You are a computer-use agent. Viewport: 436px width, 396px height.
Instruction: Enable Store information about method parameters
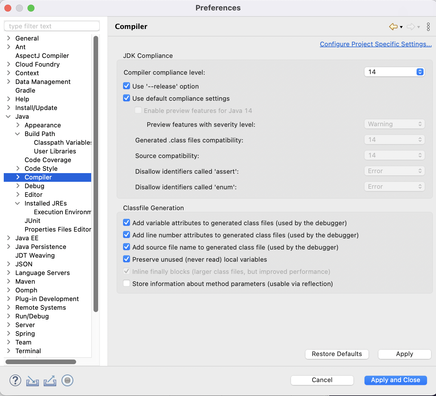(x=127, y=283)
